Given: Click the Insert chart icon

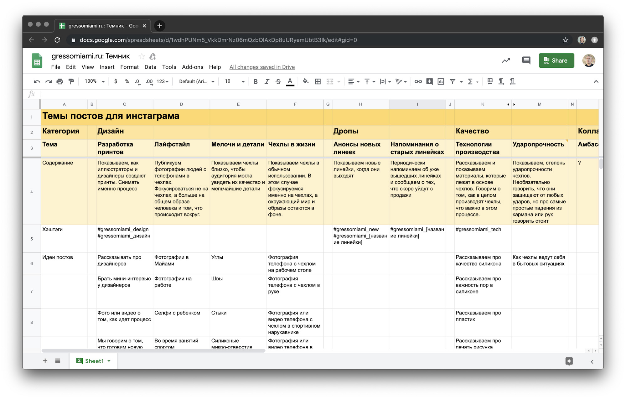Looking at the screenshot, I should point(441,81).
